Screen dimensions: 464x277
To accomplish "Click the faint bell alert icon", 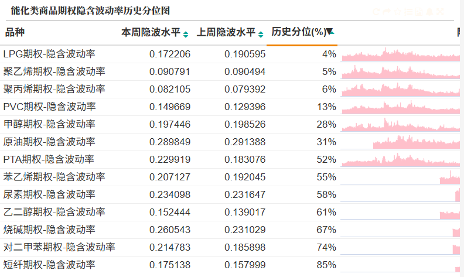I will tap(429, 12).
